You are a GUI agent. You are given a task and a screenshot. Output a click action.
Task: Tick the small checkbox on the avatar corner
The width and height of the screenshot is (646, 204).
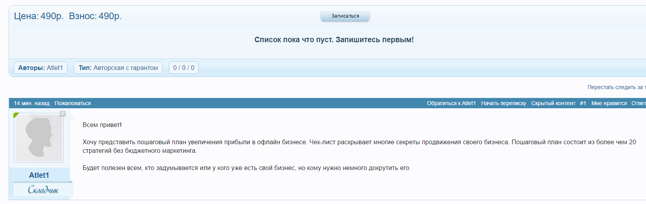click(62, 114)
